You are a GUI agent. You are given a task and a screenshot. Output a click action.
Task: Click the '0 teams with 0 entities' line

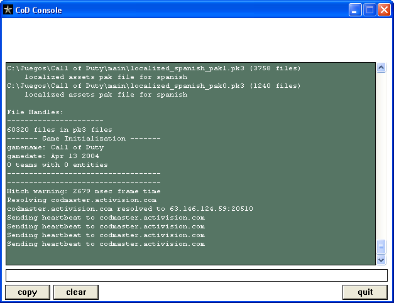[x=57, y=165]
